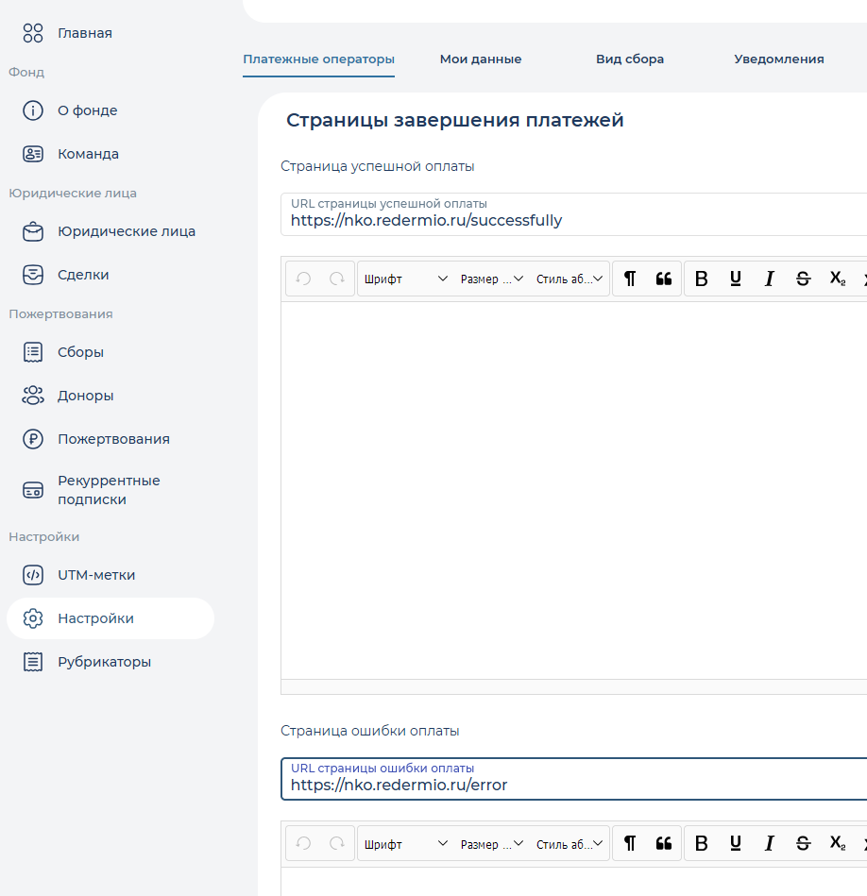
Task: Open Сделки section
Action: tap(83, 275)
